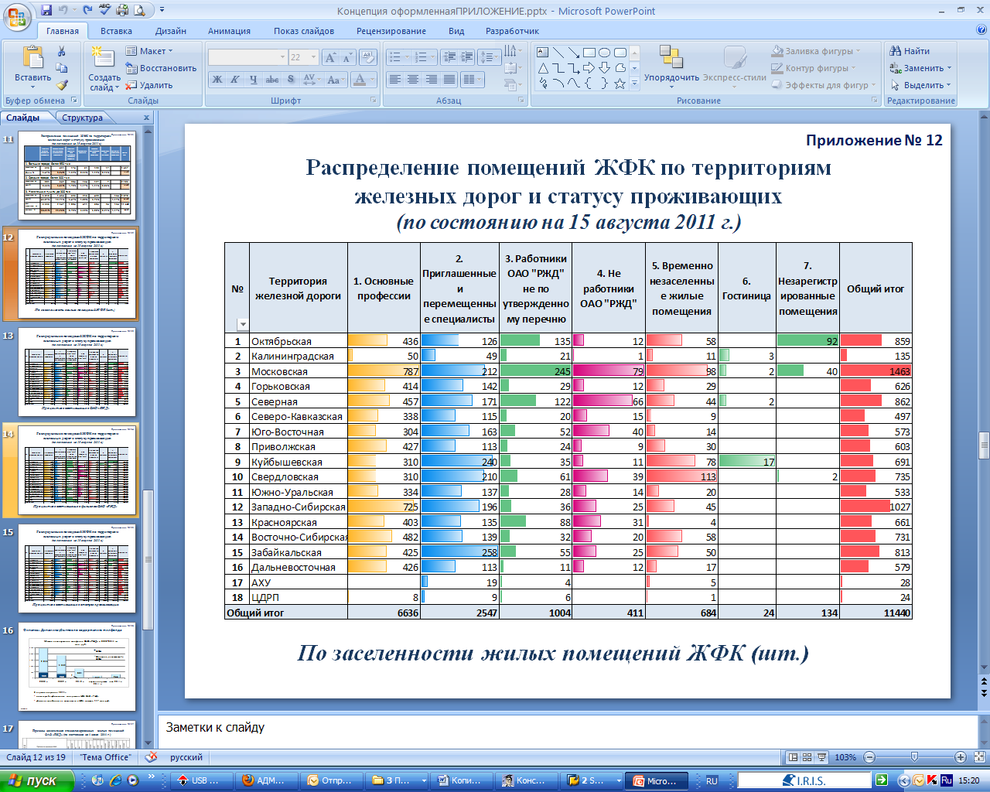Align text left
This screenshot has height=792, width=990.
point(395,79)
